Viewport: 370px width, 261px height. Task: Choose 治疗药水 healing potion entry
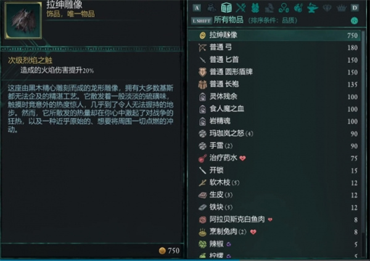tap(274, 158)
